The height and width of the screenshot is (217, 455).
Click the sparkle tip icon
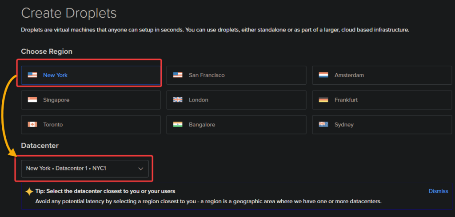tap(29, 192)
